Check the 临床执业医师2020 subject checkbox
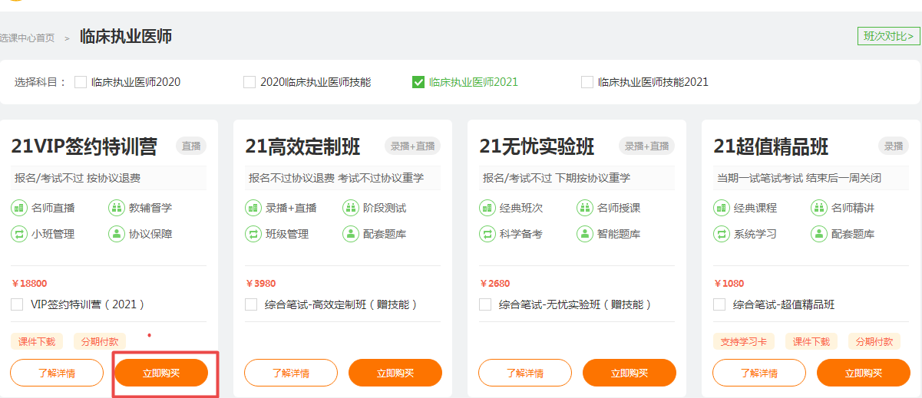Viewport: 922px width, 398px height. point(81,82)
